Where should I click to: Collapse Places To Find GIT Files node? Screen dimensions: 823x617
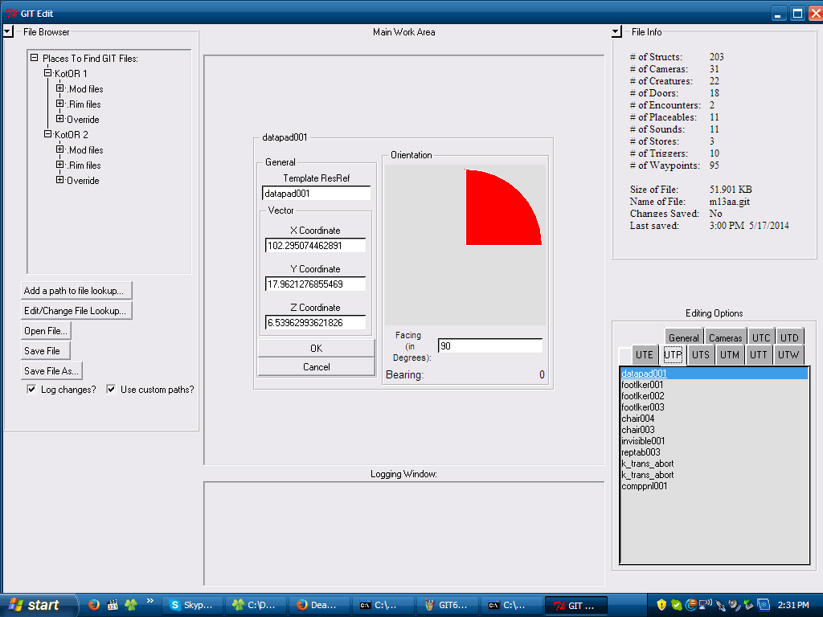tap(34, 58)
